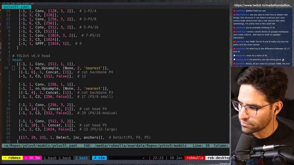Click '[1024, False]' in C3 line
This screenshot has width=294, height=165.
click(58, 129)
